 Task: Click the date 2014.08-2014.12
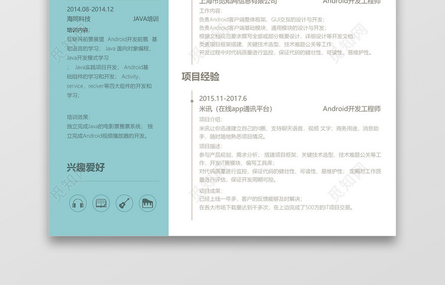point(90,9)
